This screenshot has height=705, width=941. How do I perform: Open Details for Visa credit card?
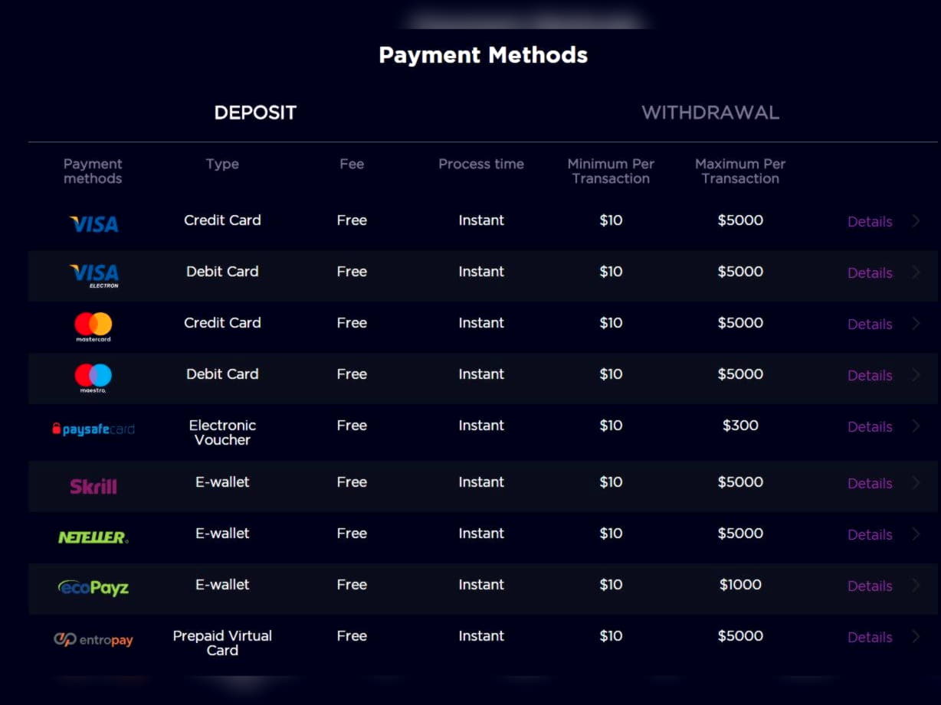coord(870,222)
